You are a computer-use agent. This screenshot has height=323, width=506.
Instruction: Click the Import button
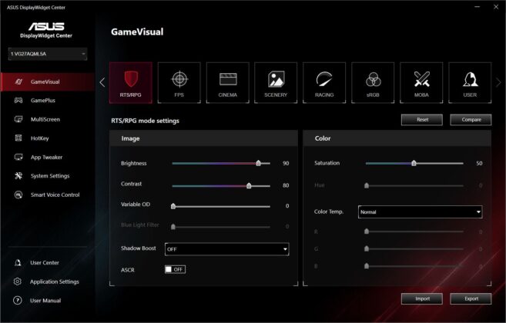(422, 298)
